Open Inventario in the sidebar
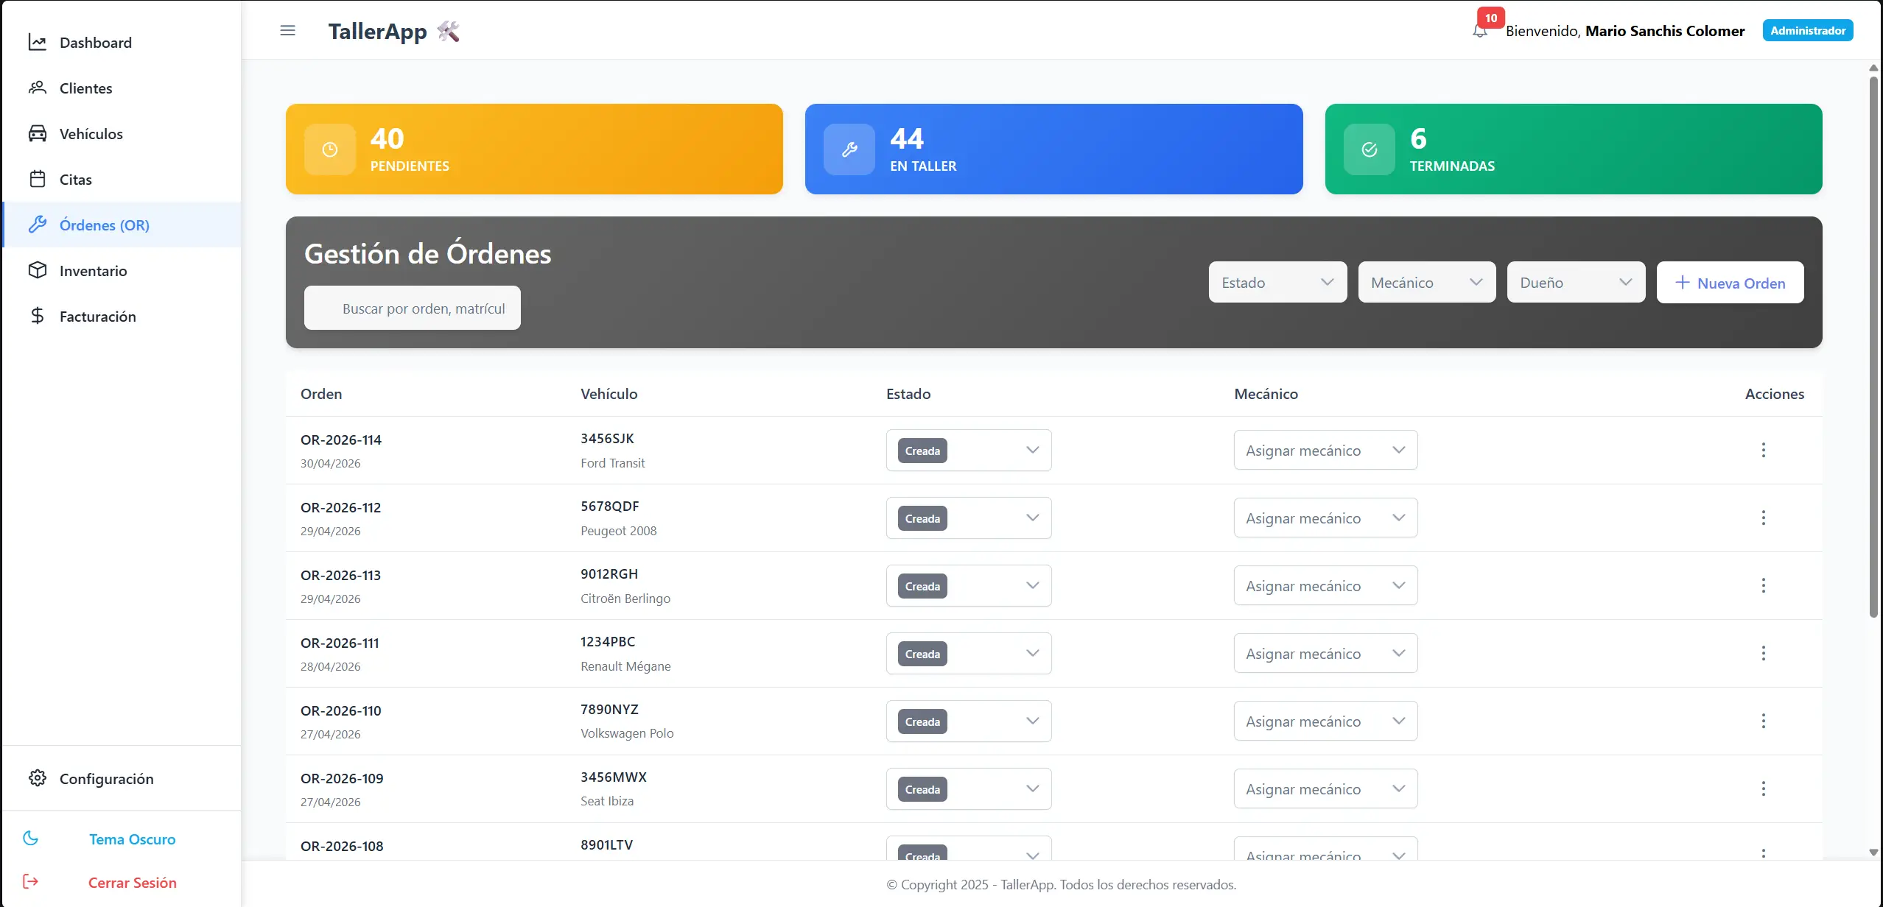Image resolution: width=1883 pixels, height=907 pixels. (x=122, y=270)
